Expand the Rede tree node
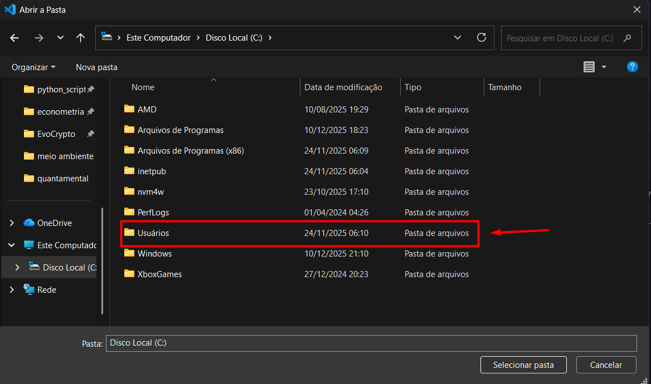Image resolution: width=651 pixels, height=384 pixels. [x=12, y=289]
